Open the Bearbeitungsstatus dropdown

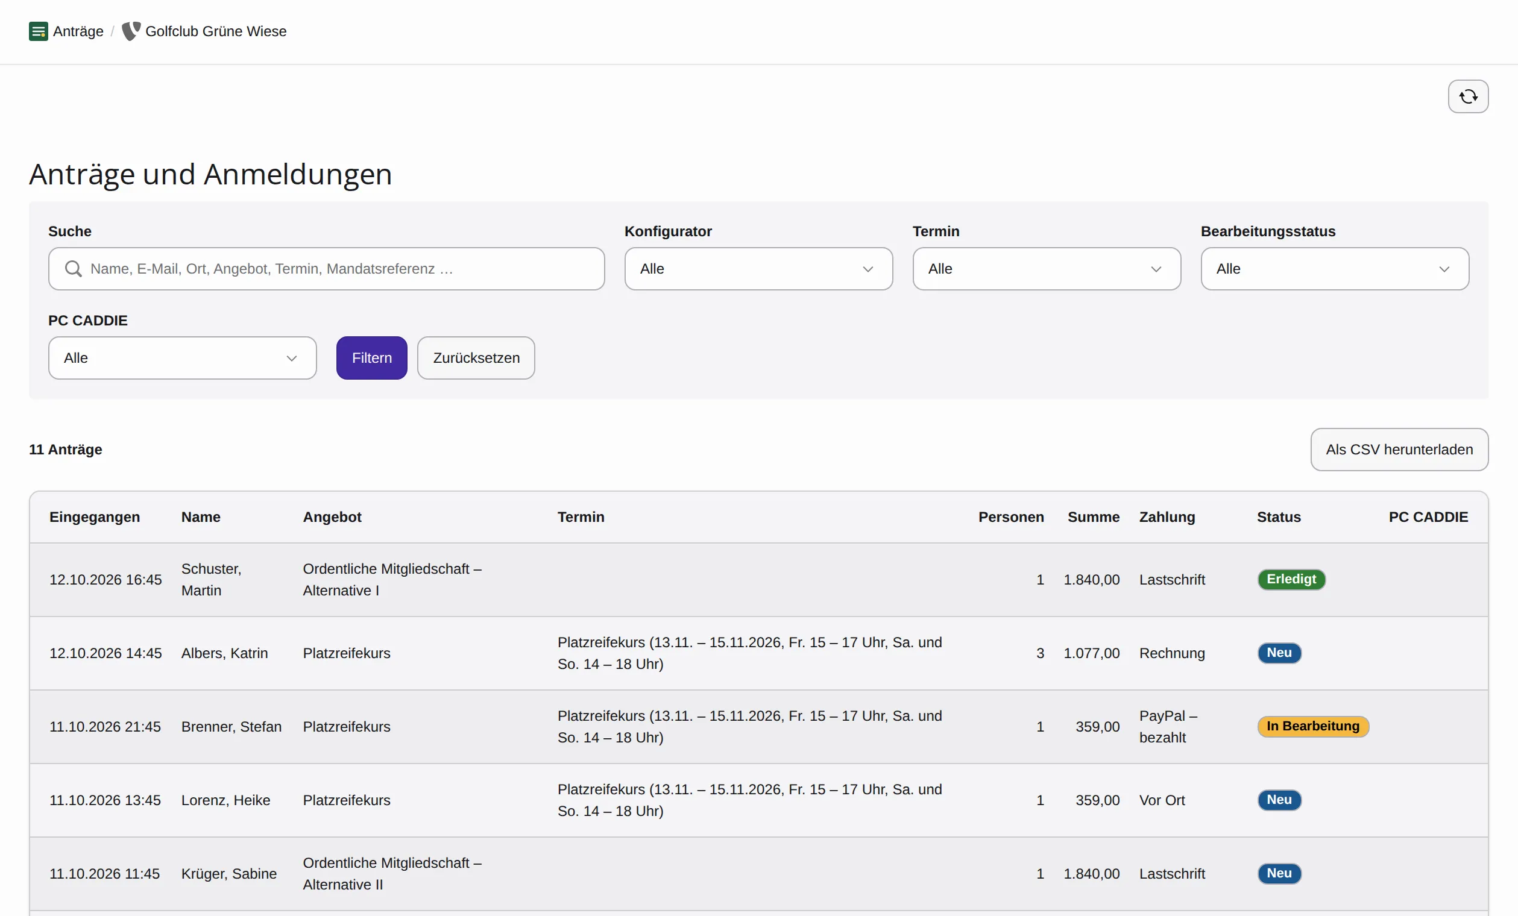(x=1335, y=269)
